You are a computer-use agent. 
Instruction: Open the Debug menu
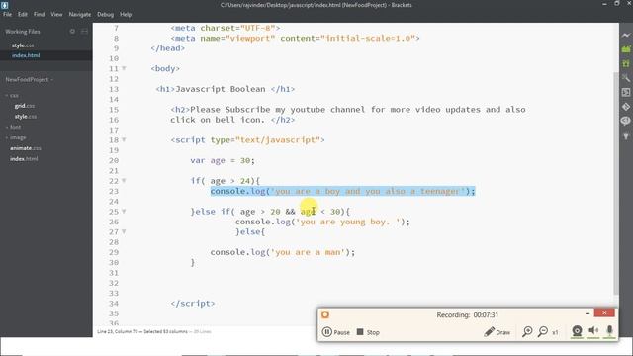tap(106, 14)
